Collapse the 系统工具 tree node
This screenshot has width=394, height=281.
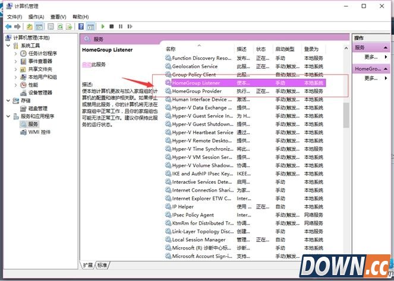pyautogui.click(x=8, y=46)
